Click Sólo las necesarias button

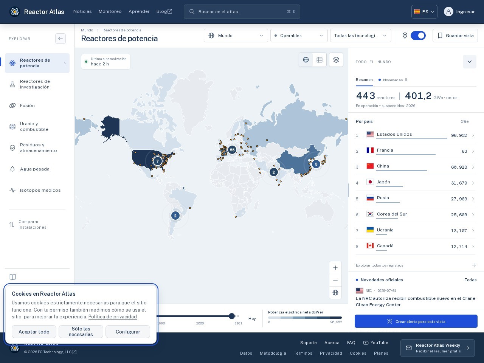pyautogui.click(x=81, y=332)
